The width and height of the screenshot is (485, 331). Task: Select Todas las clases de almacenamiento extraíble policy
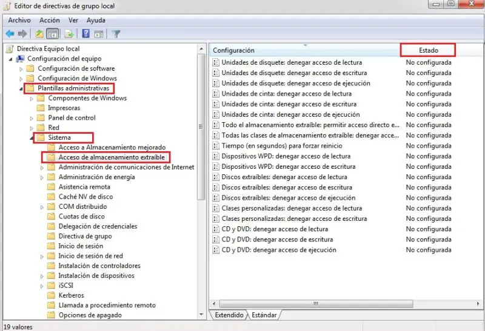click(x=310, y=135)
